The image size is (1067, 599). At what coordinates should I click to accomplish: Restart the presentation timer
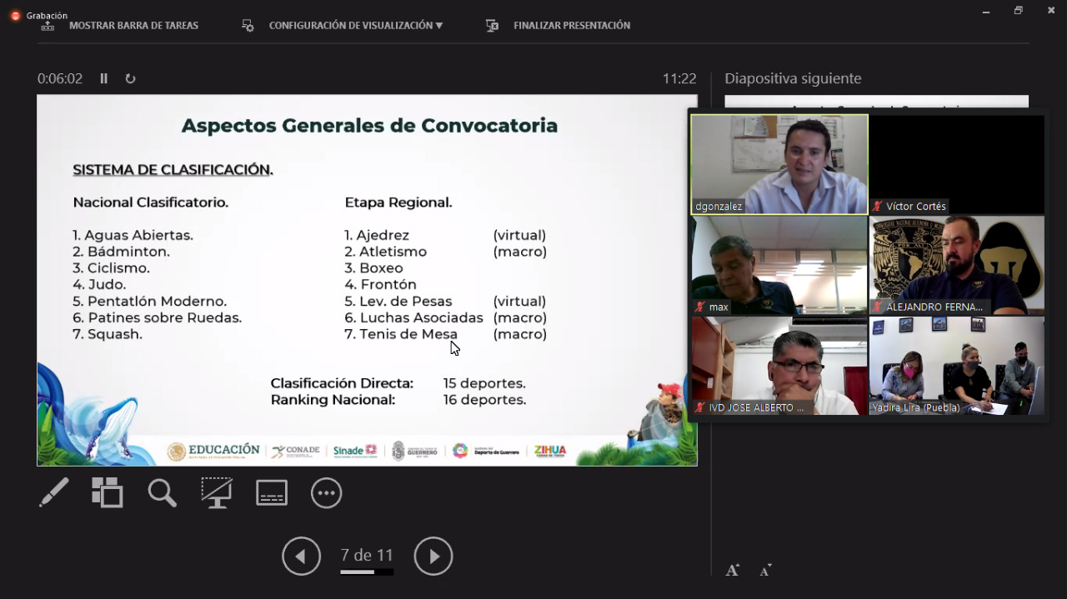tap(130, 78)
